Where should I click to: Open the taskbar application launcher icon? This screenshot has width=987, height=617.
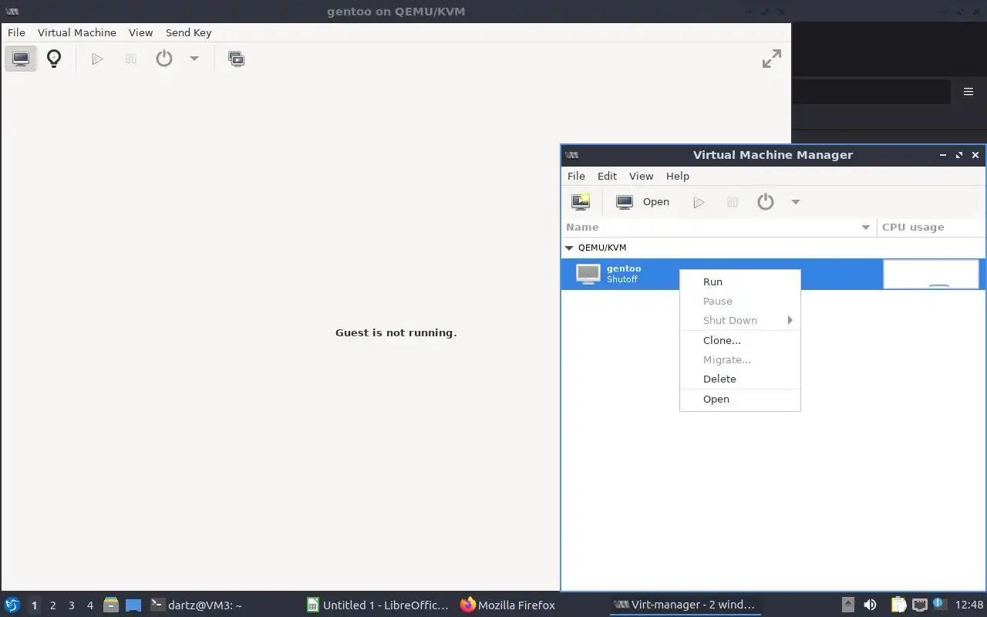tap(12, 605)
